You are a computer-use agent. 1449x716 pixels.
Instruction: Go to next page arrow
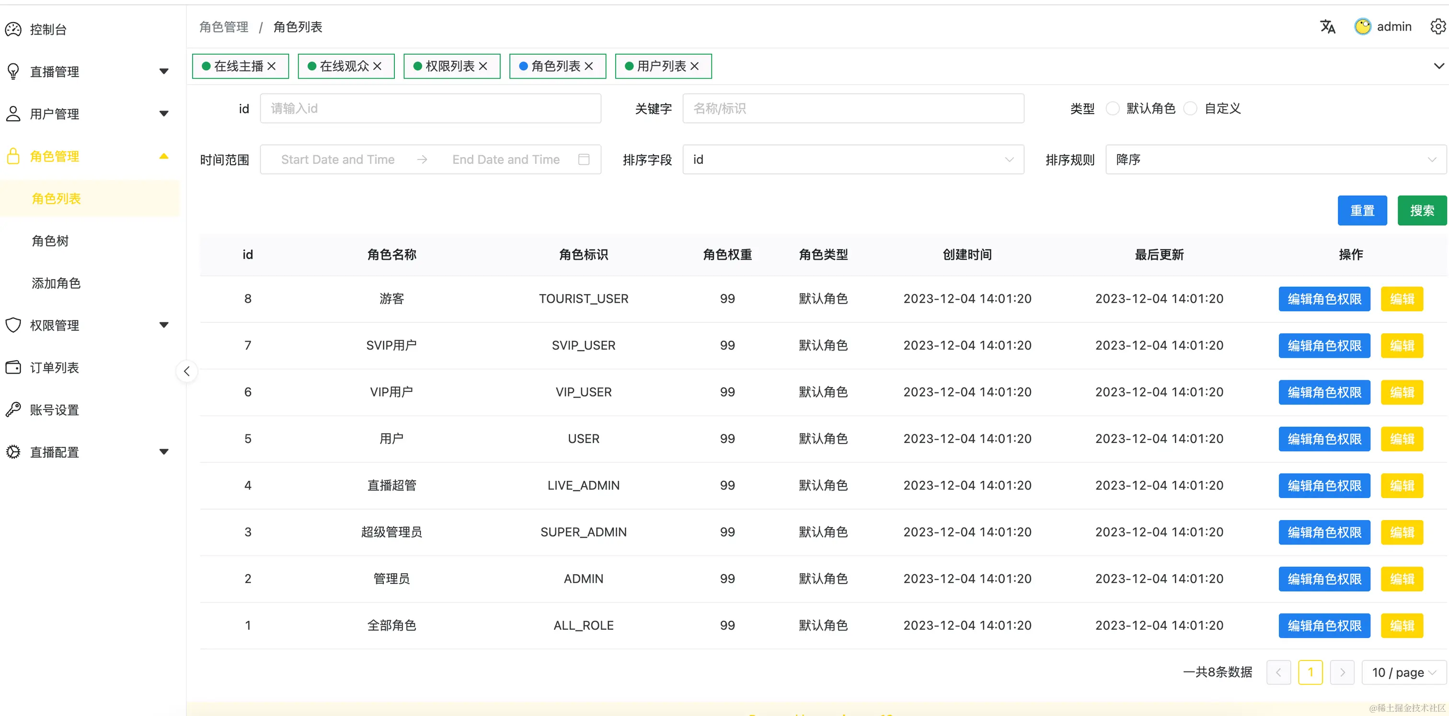pyautogui.click(x=1342, y=672)
